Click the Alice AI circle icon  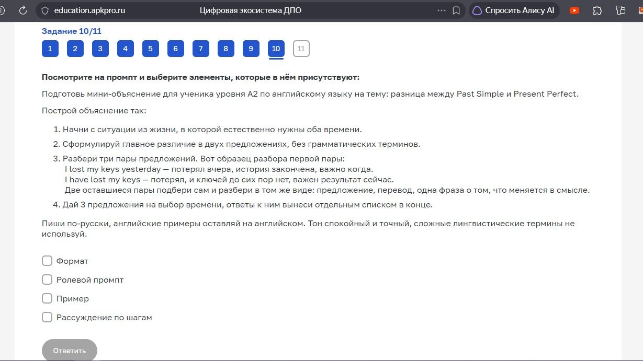tap(477, 10)
